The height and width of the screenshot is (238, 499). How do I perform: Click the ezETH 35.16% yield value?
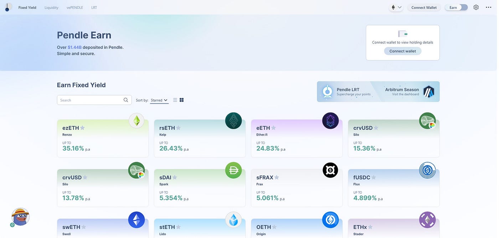coord(73,148)
